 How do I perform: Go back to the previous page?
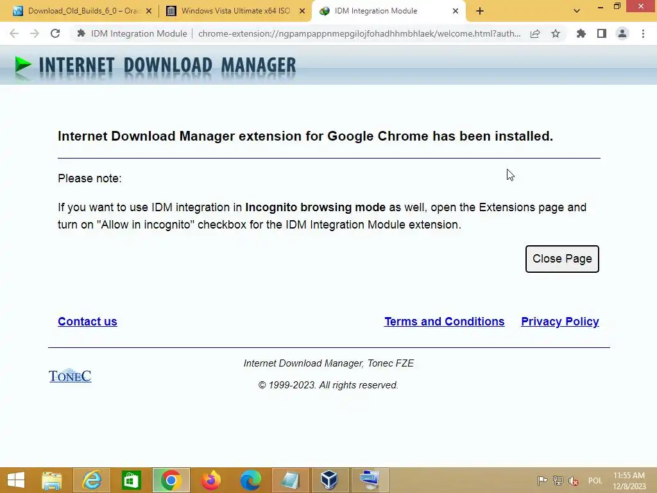point(14,33)
